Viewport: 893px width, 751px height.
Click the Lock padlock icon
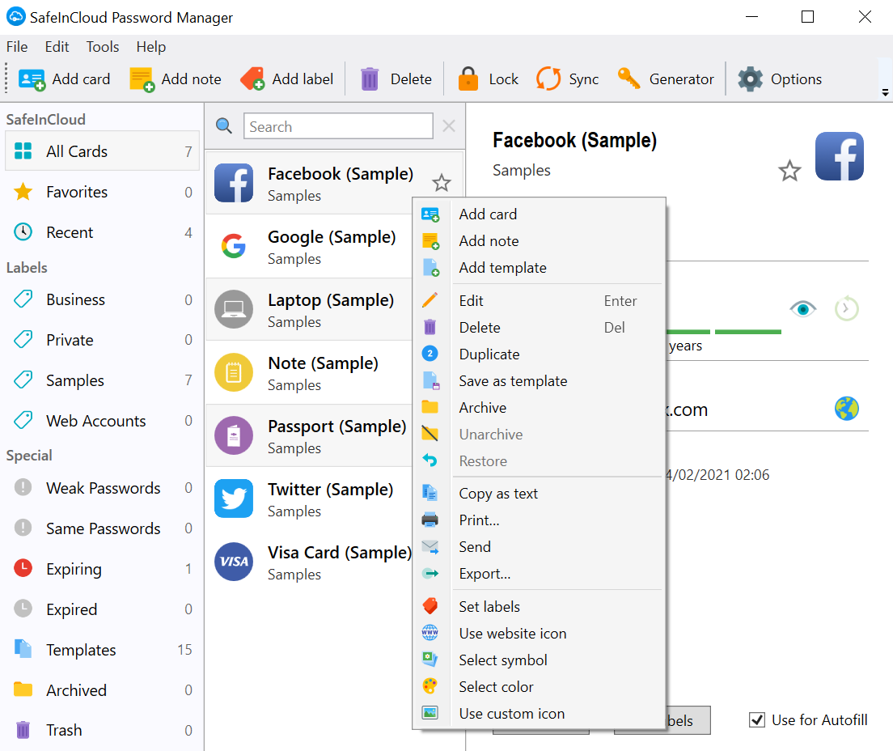point(468,79)
